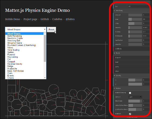Viewport: 152px width, 119px height.
Task: Click the density value field showing 0.001
Action: point(146,28)
